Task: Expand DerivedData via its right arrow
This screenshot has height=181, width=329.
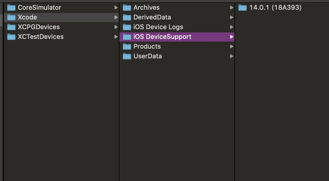Action: pos(231,17)
